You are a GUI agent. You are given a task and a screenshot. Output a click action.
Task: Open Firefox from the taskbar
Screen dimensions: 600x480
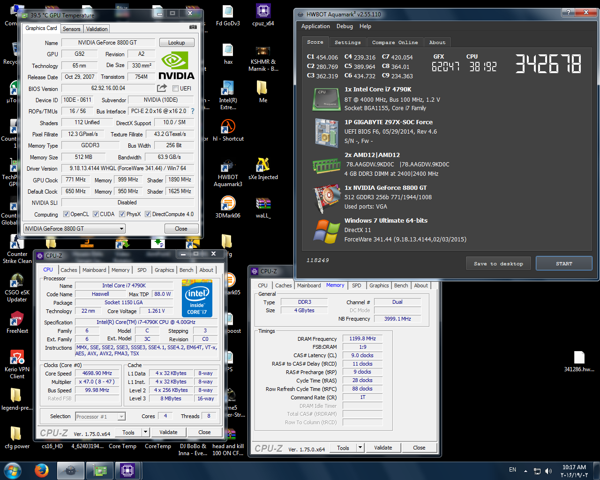[42, 470]
